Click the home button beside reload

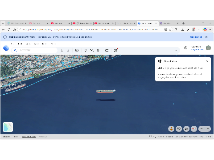tap(14, 30)
